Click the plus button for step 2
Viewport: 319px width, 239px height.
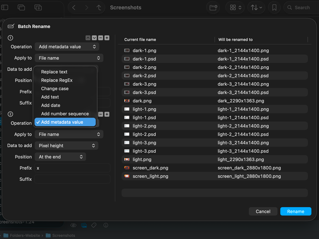(x=107, y=114)
